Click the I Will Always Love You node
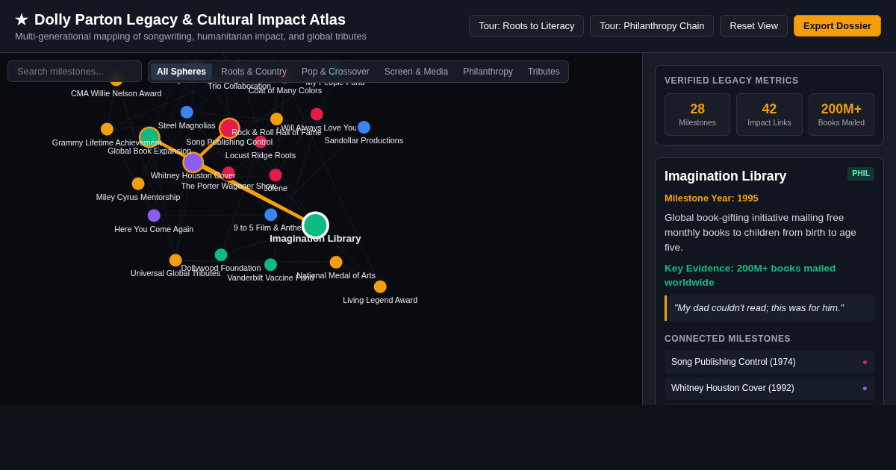 317,114
